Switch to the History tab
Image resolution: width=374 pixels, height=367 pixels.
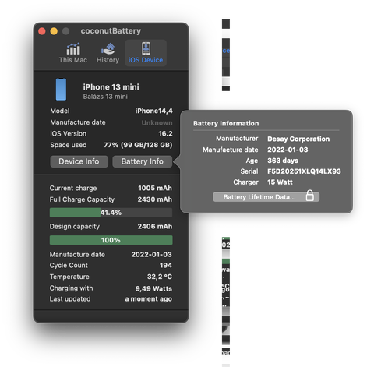tap(108, 53)
